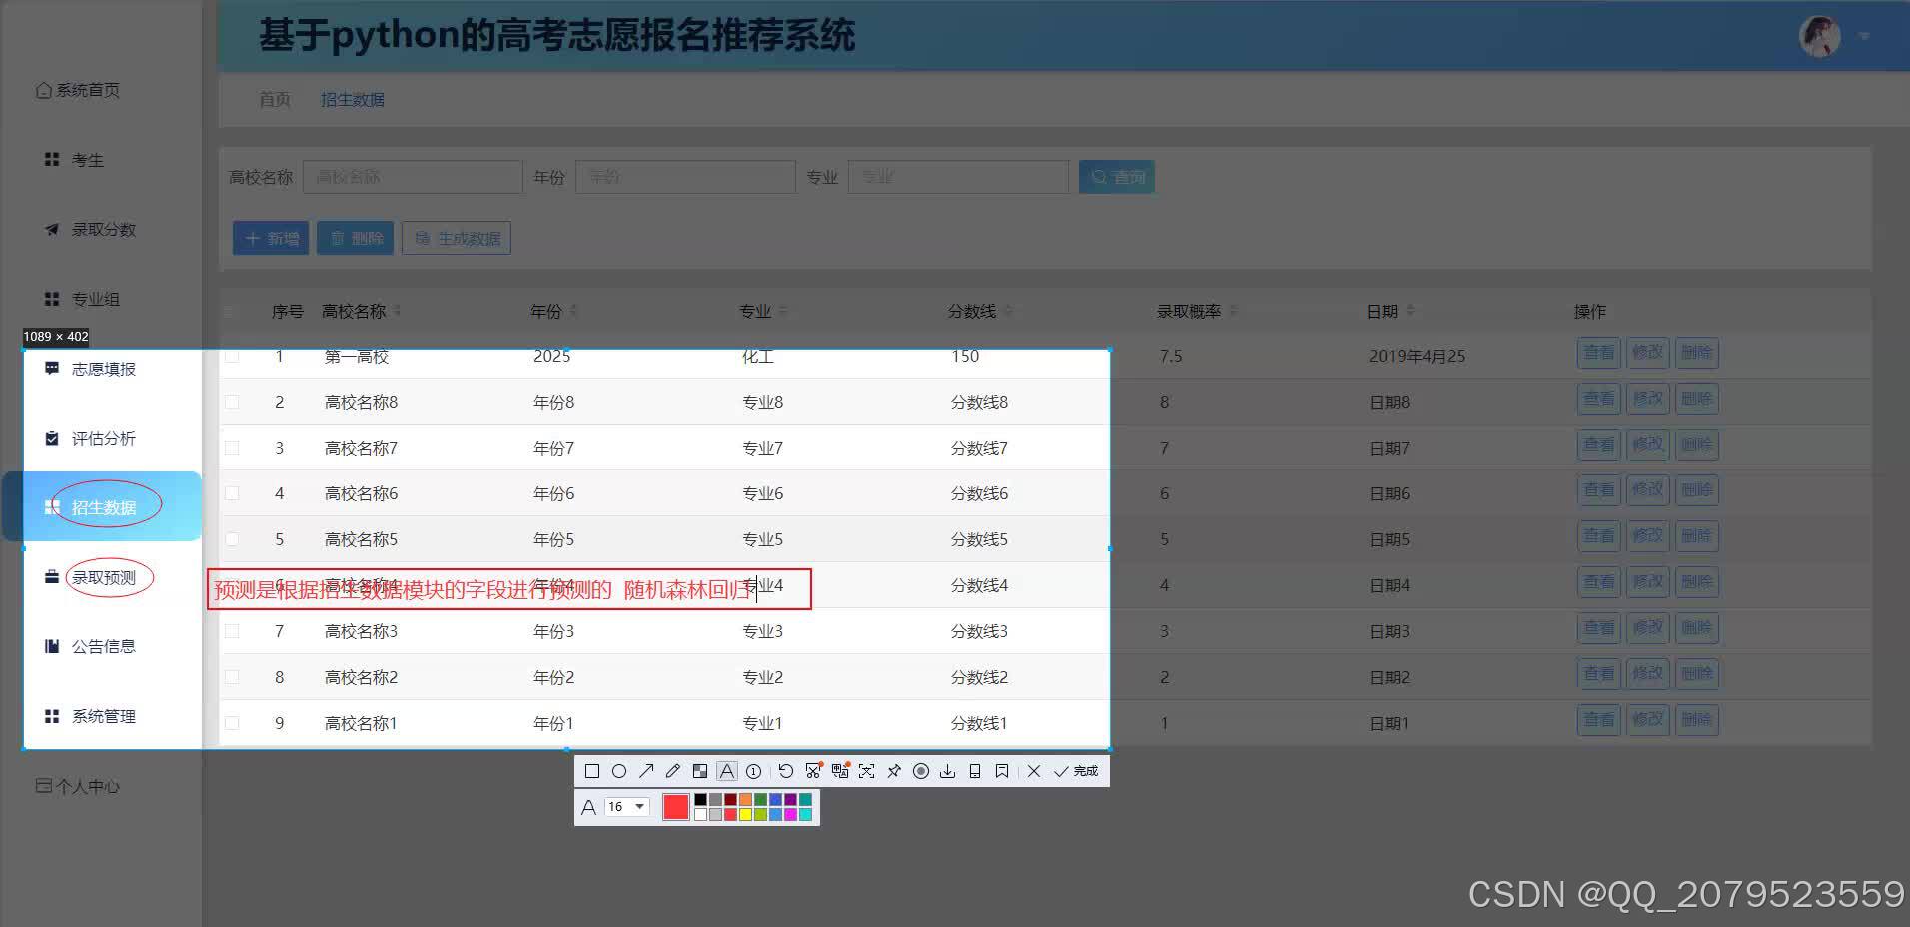Select the arrow annotation tool
Image resolution: width=1910 pixels, height=927 pixels.
(646, 771)
